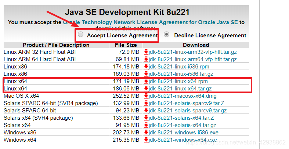Download jdk-8u221-solaris-x64.tar.gz
Screen dimensions: 289x149
click(182, 125)
